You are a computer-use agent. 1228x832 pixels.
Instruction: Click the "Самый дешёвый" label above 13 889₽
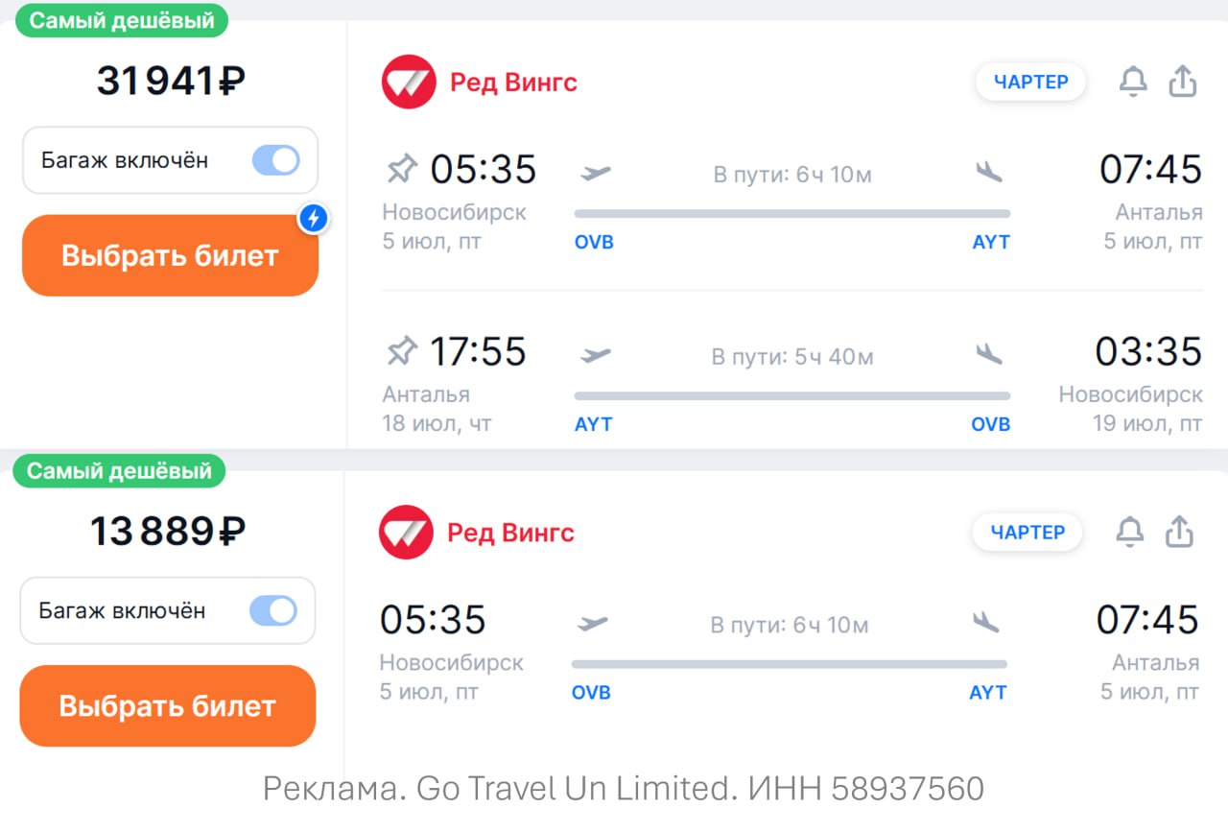pos(119,471)
